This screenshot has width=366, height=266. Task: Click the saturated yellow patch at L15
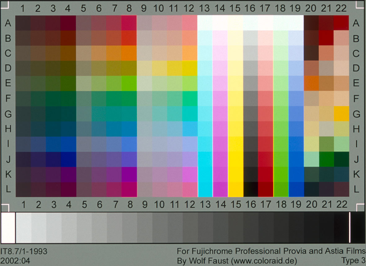(x=236, y=189)
